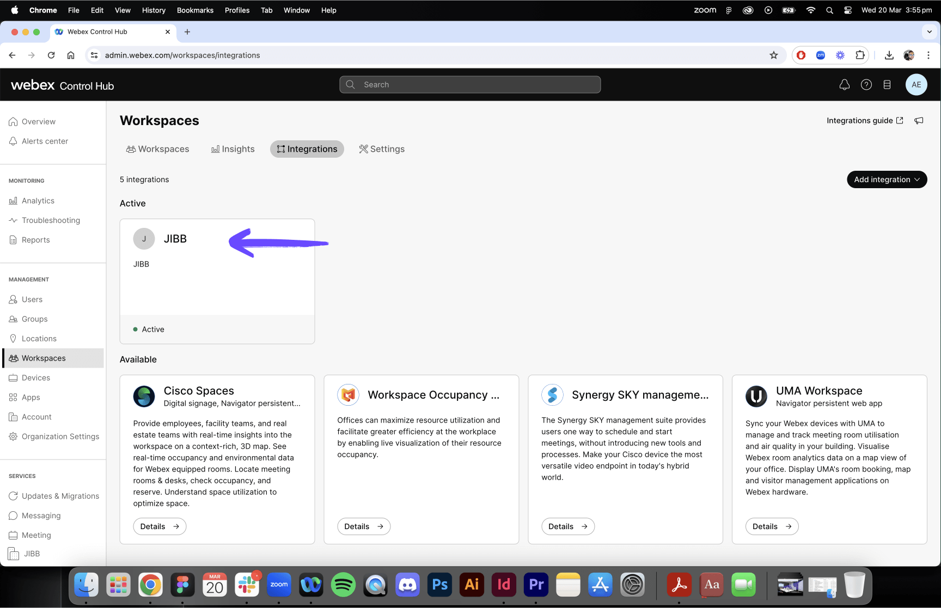Open the tasks list icon in header
Viewport: 941px width, 608px height.
887,85
